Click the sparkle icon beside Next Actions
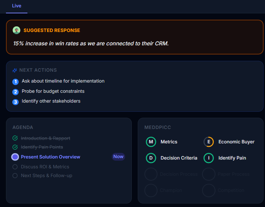The image size is (265, 207). click(x=15, y=70)
